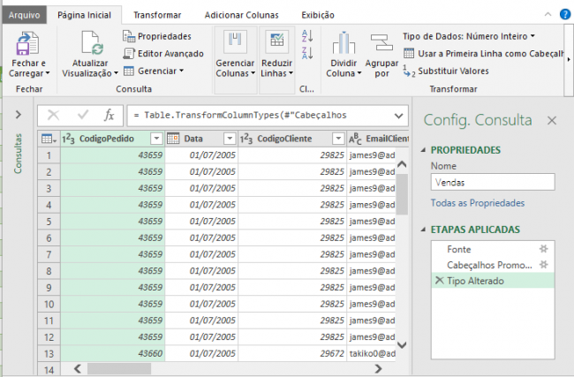574x377 pixels.
Task: Click the Atualizar Visualização refresh icon
Action: click(90, 43)
